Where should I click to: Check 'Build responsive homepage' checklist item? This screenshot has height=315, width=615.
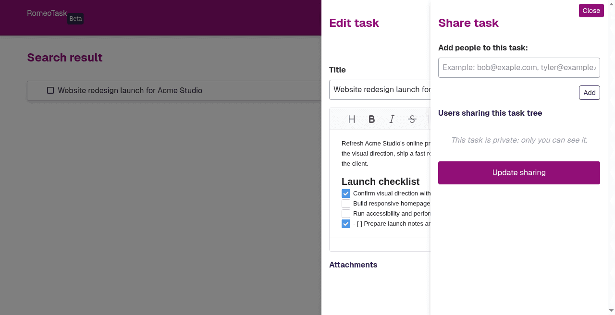coord(346,204)
